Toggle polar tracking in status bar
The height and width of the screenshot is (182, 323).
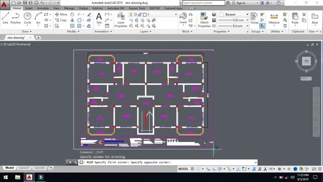[x=220, y=169]
